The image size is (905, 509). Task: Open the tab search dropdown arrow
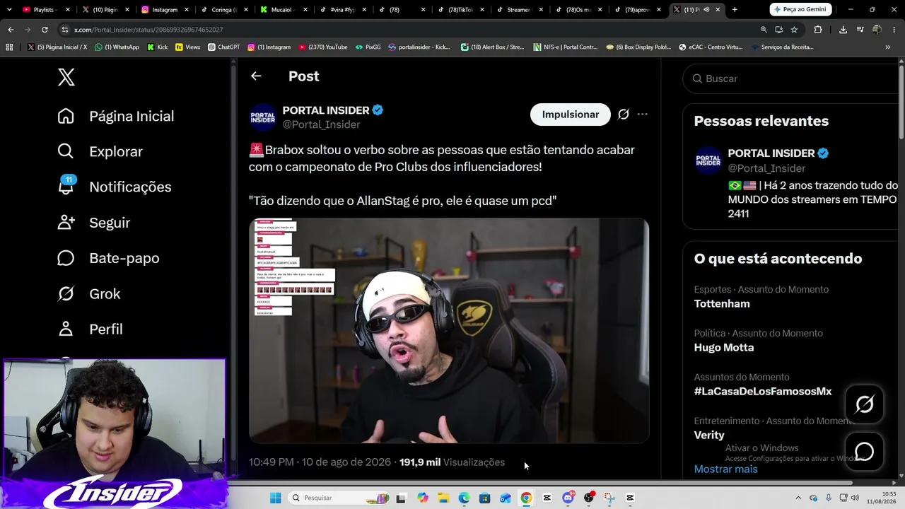click(9, 9)
